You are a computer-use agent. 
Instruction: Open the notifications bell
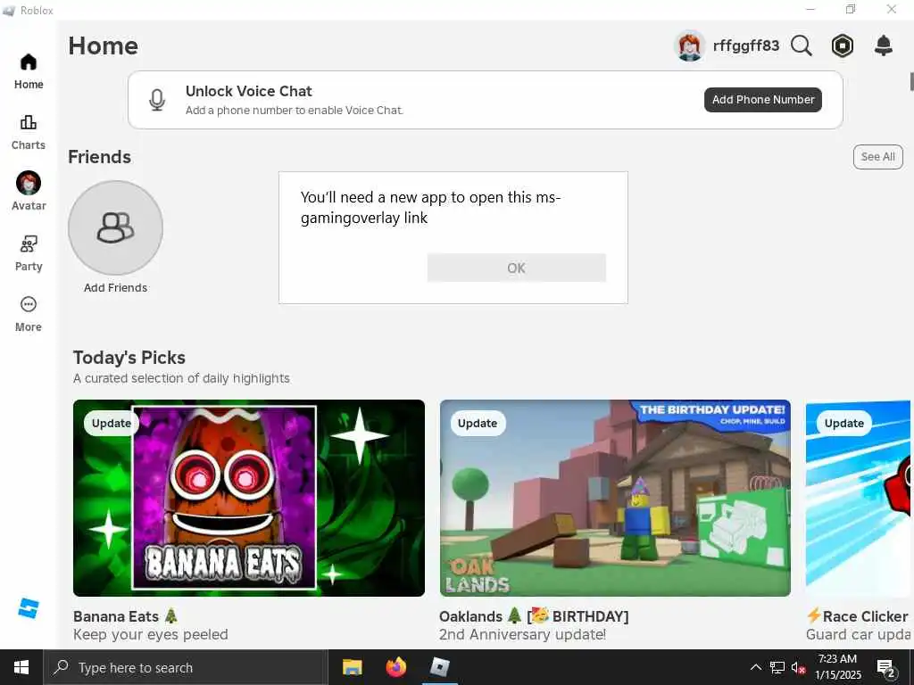point(884,45)
